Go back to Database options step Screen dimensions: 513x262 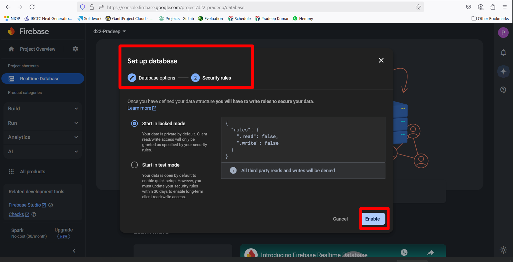click(151, 78)
